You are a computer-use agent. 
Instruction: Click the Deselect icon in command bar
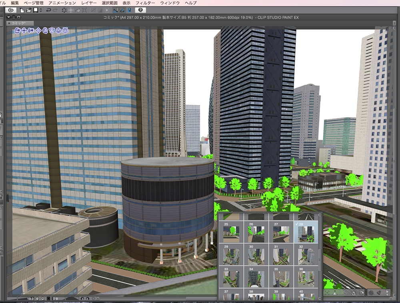point(93,10)
